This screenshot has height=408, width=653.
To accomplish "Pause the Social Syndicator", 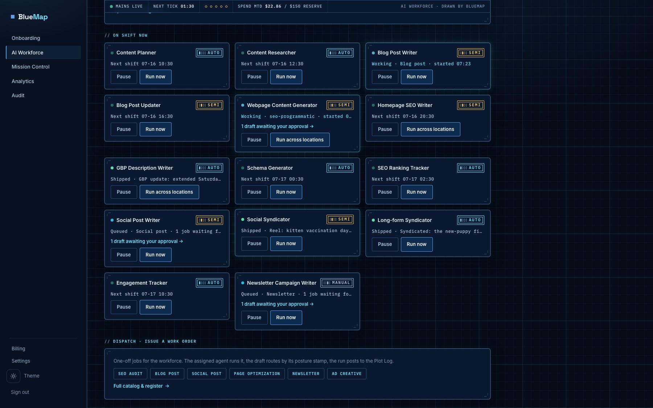I will pyautogui.click(x=254, y=244).
